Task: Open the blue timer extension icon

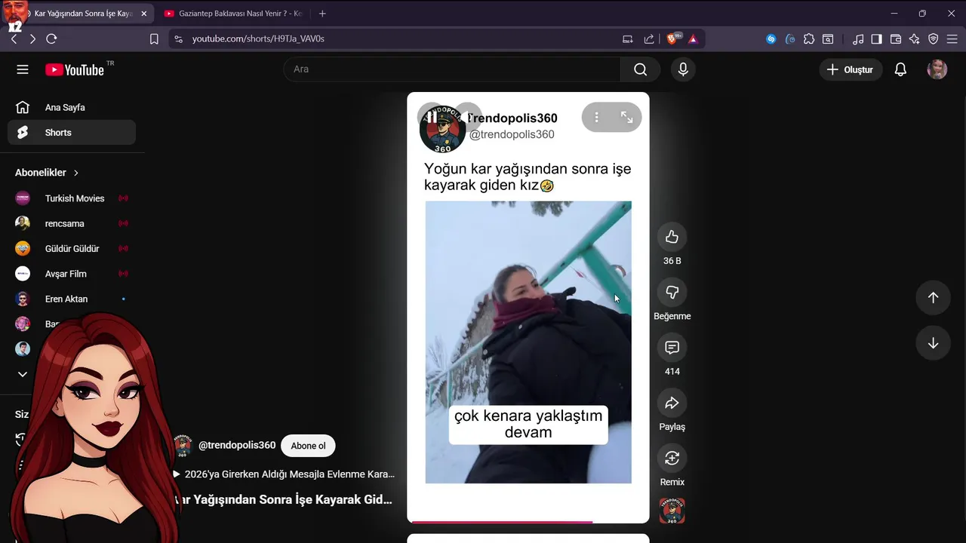Action: click(790, 38)
